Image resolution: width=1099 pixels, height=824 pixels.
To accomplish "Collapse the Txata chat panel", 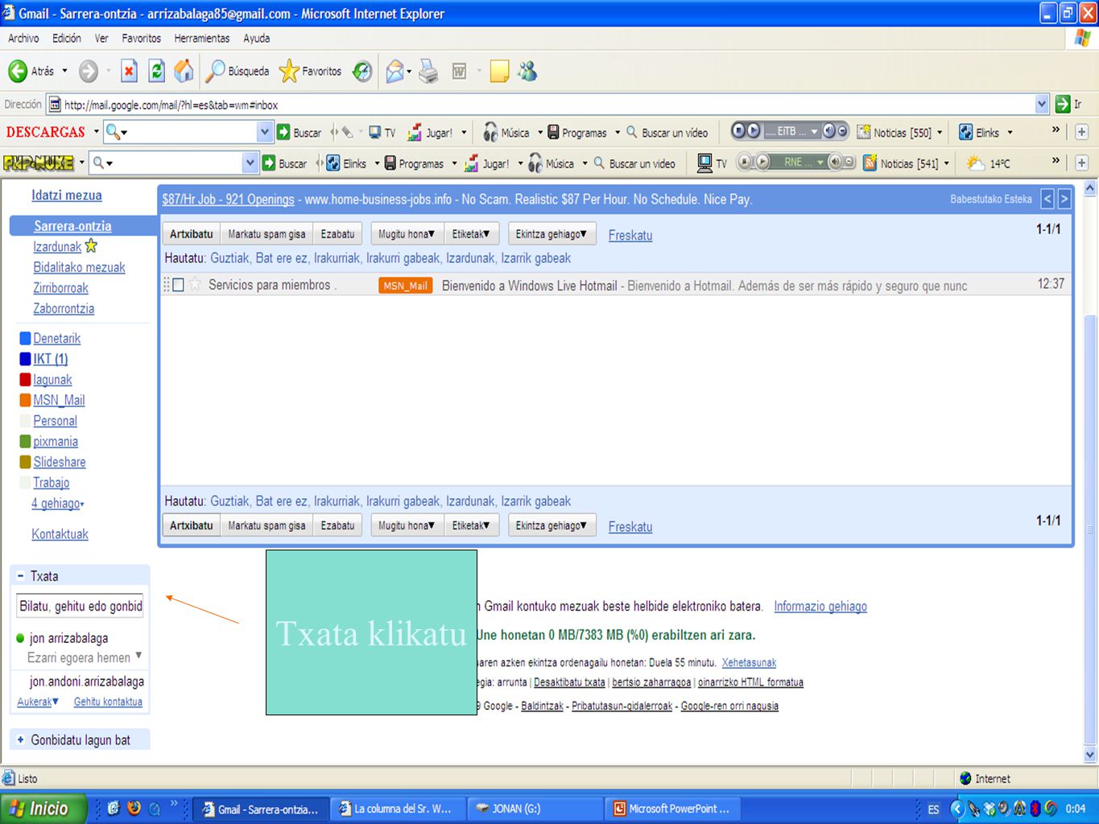I will (21, 576).
